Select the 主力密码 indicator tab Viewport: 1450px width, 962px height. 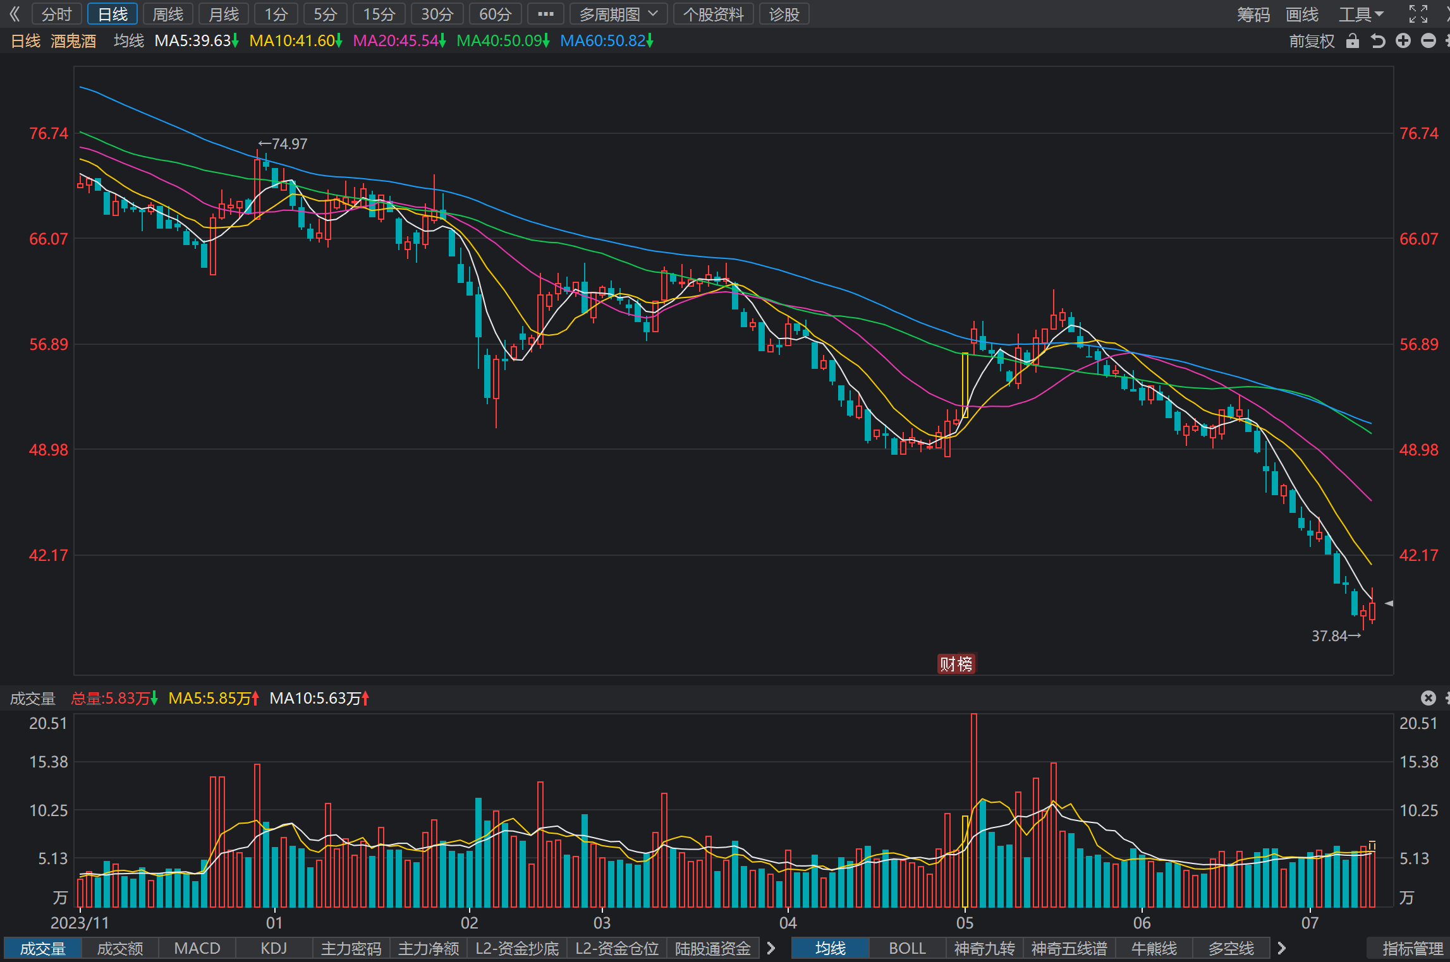point(351,948)
